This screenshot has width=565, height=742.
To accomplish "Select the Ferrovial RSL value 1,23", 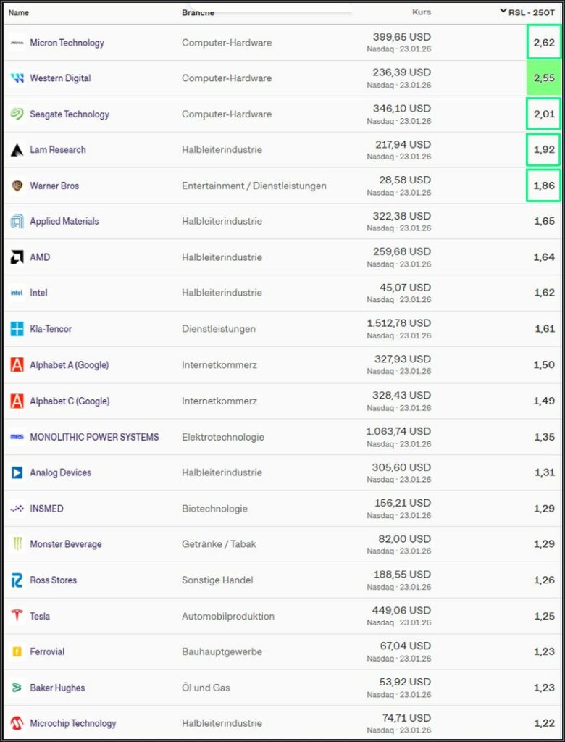I will click(544, 652).
